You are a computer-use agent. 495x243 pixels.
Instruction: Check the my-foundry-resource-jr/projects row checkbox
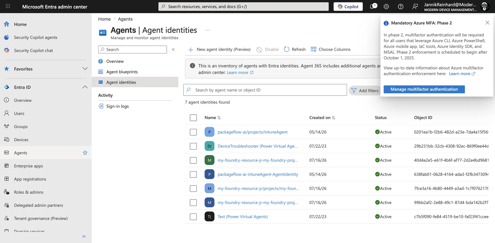193,189
